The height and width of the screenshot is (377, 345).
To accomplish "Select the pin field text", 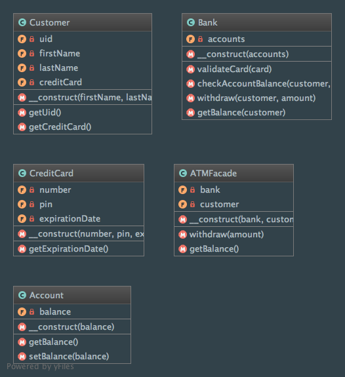I will [46, 205].
